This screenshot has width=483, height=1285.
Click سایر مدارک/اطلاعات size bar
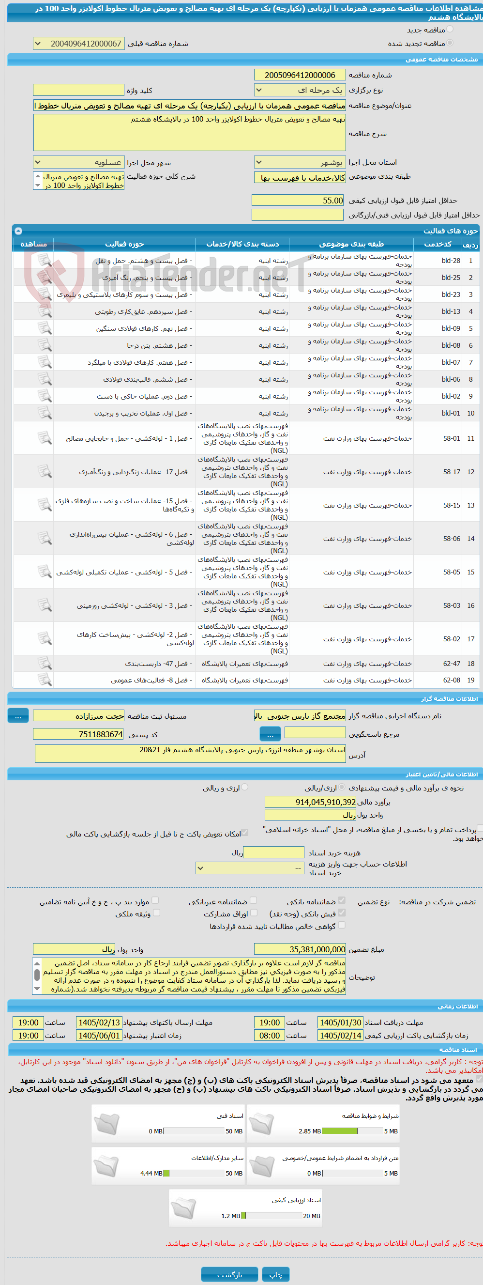194,1173
